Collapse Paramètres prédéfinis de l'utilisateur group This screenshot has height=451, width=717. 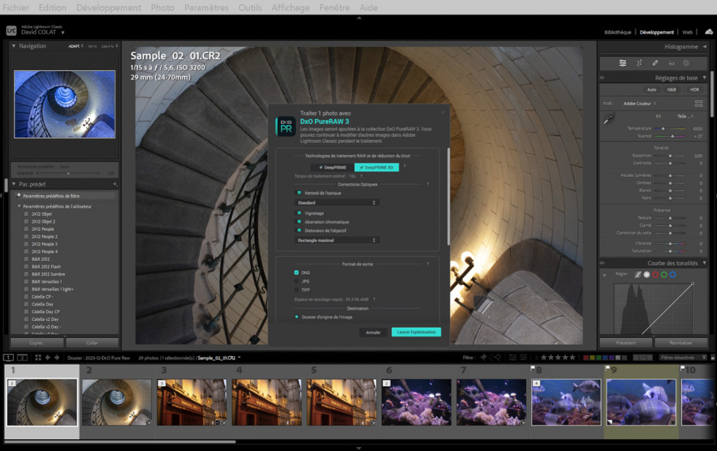[x=19, y=206]
